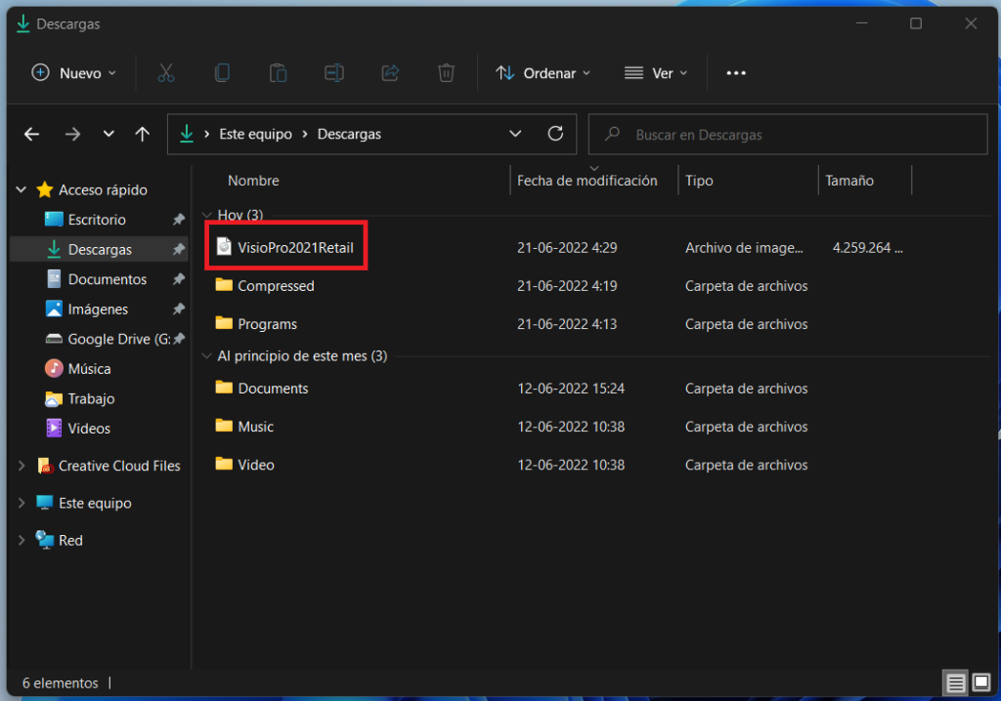
Task: Click the Rename icon in toolbar
Action: 334,73
